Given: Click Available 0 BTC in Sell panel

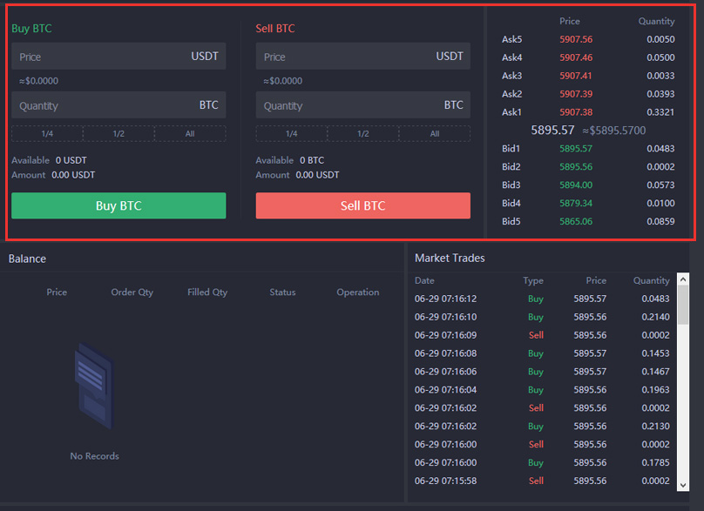Looking at the screenshot, I should click(289, 160).
